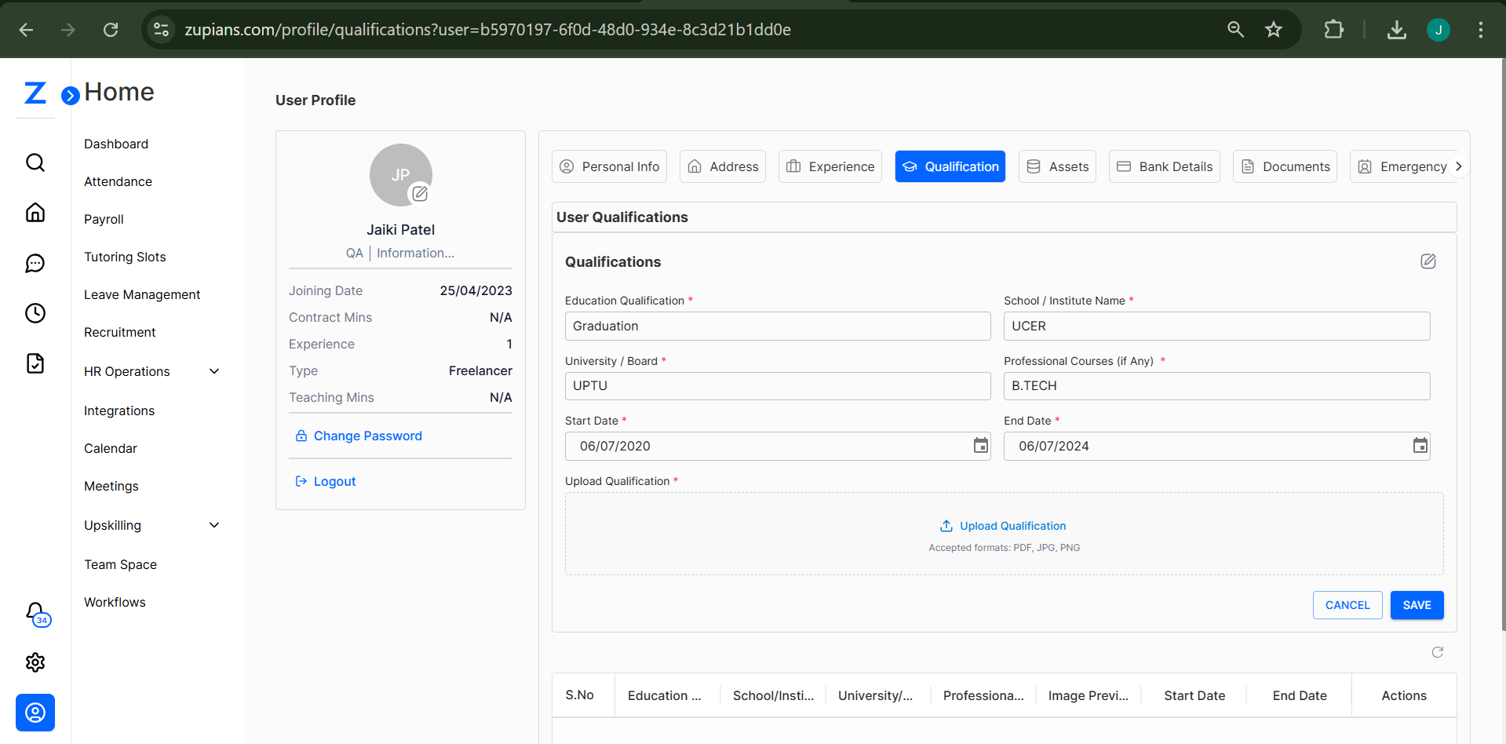This screenshot has width=1506, height=744.
Task: Click the search icon in left sidebar
Action: (35, 162)
